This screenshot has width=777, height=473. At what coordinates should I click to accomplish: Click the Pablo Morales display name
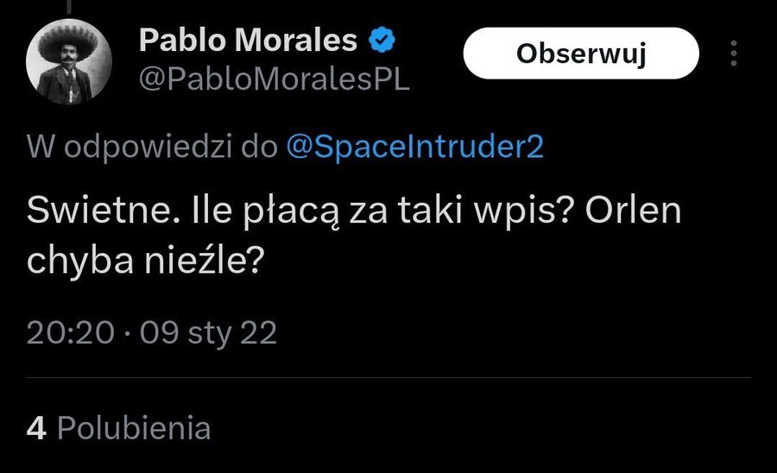[x=248, y=40]
